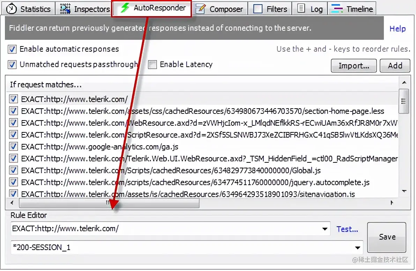Open the Help link
The width and height of the screenshot is (416, 271).
tap(398, 29)
